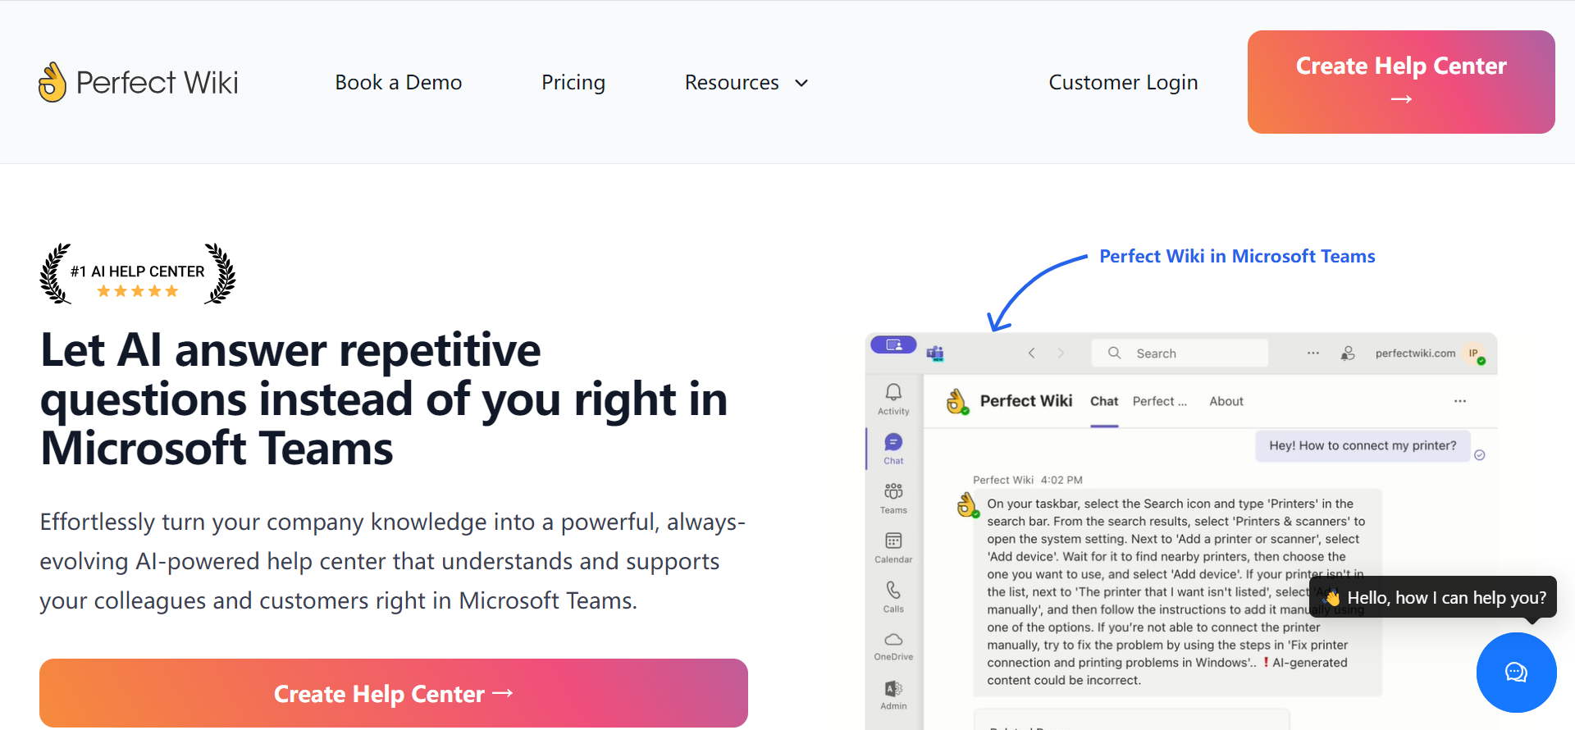Click the Teams Search field
1575x730 pixels.
tap(1181, 354)
